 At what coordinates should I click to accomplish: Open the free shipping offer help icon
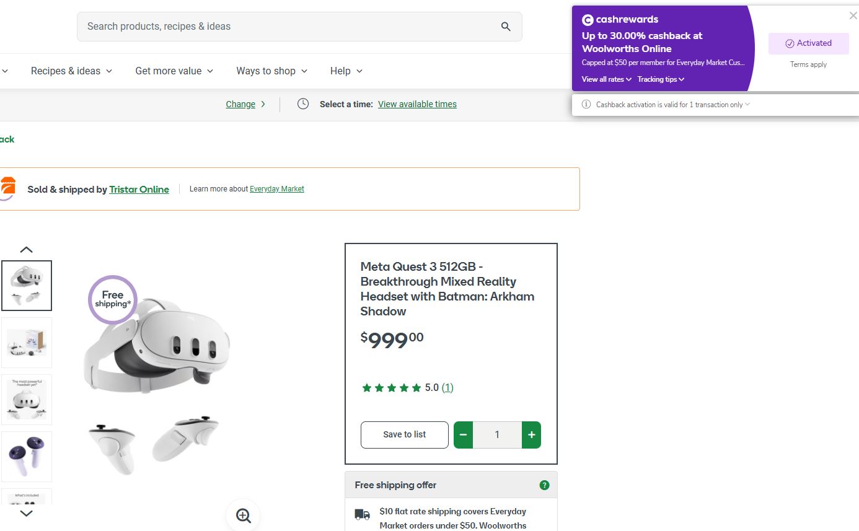(544, 485)
